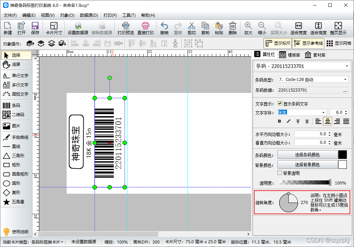354x247 pixels.
Task: Switch to the 素材库 tab
Action: [315, 55]
